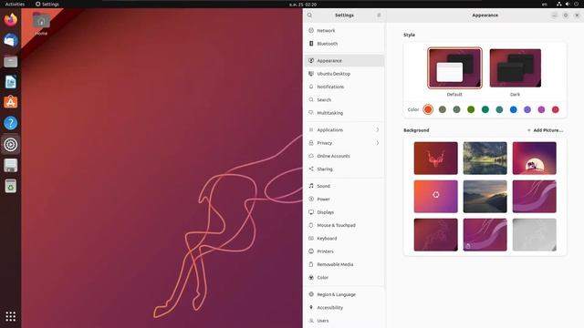Open the Trash in the dock

point(10,186)
